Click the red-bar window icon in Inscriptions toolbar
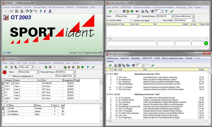212x127 pixels. tap(50, 67)
